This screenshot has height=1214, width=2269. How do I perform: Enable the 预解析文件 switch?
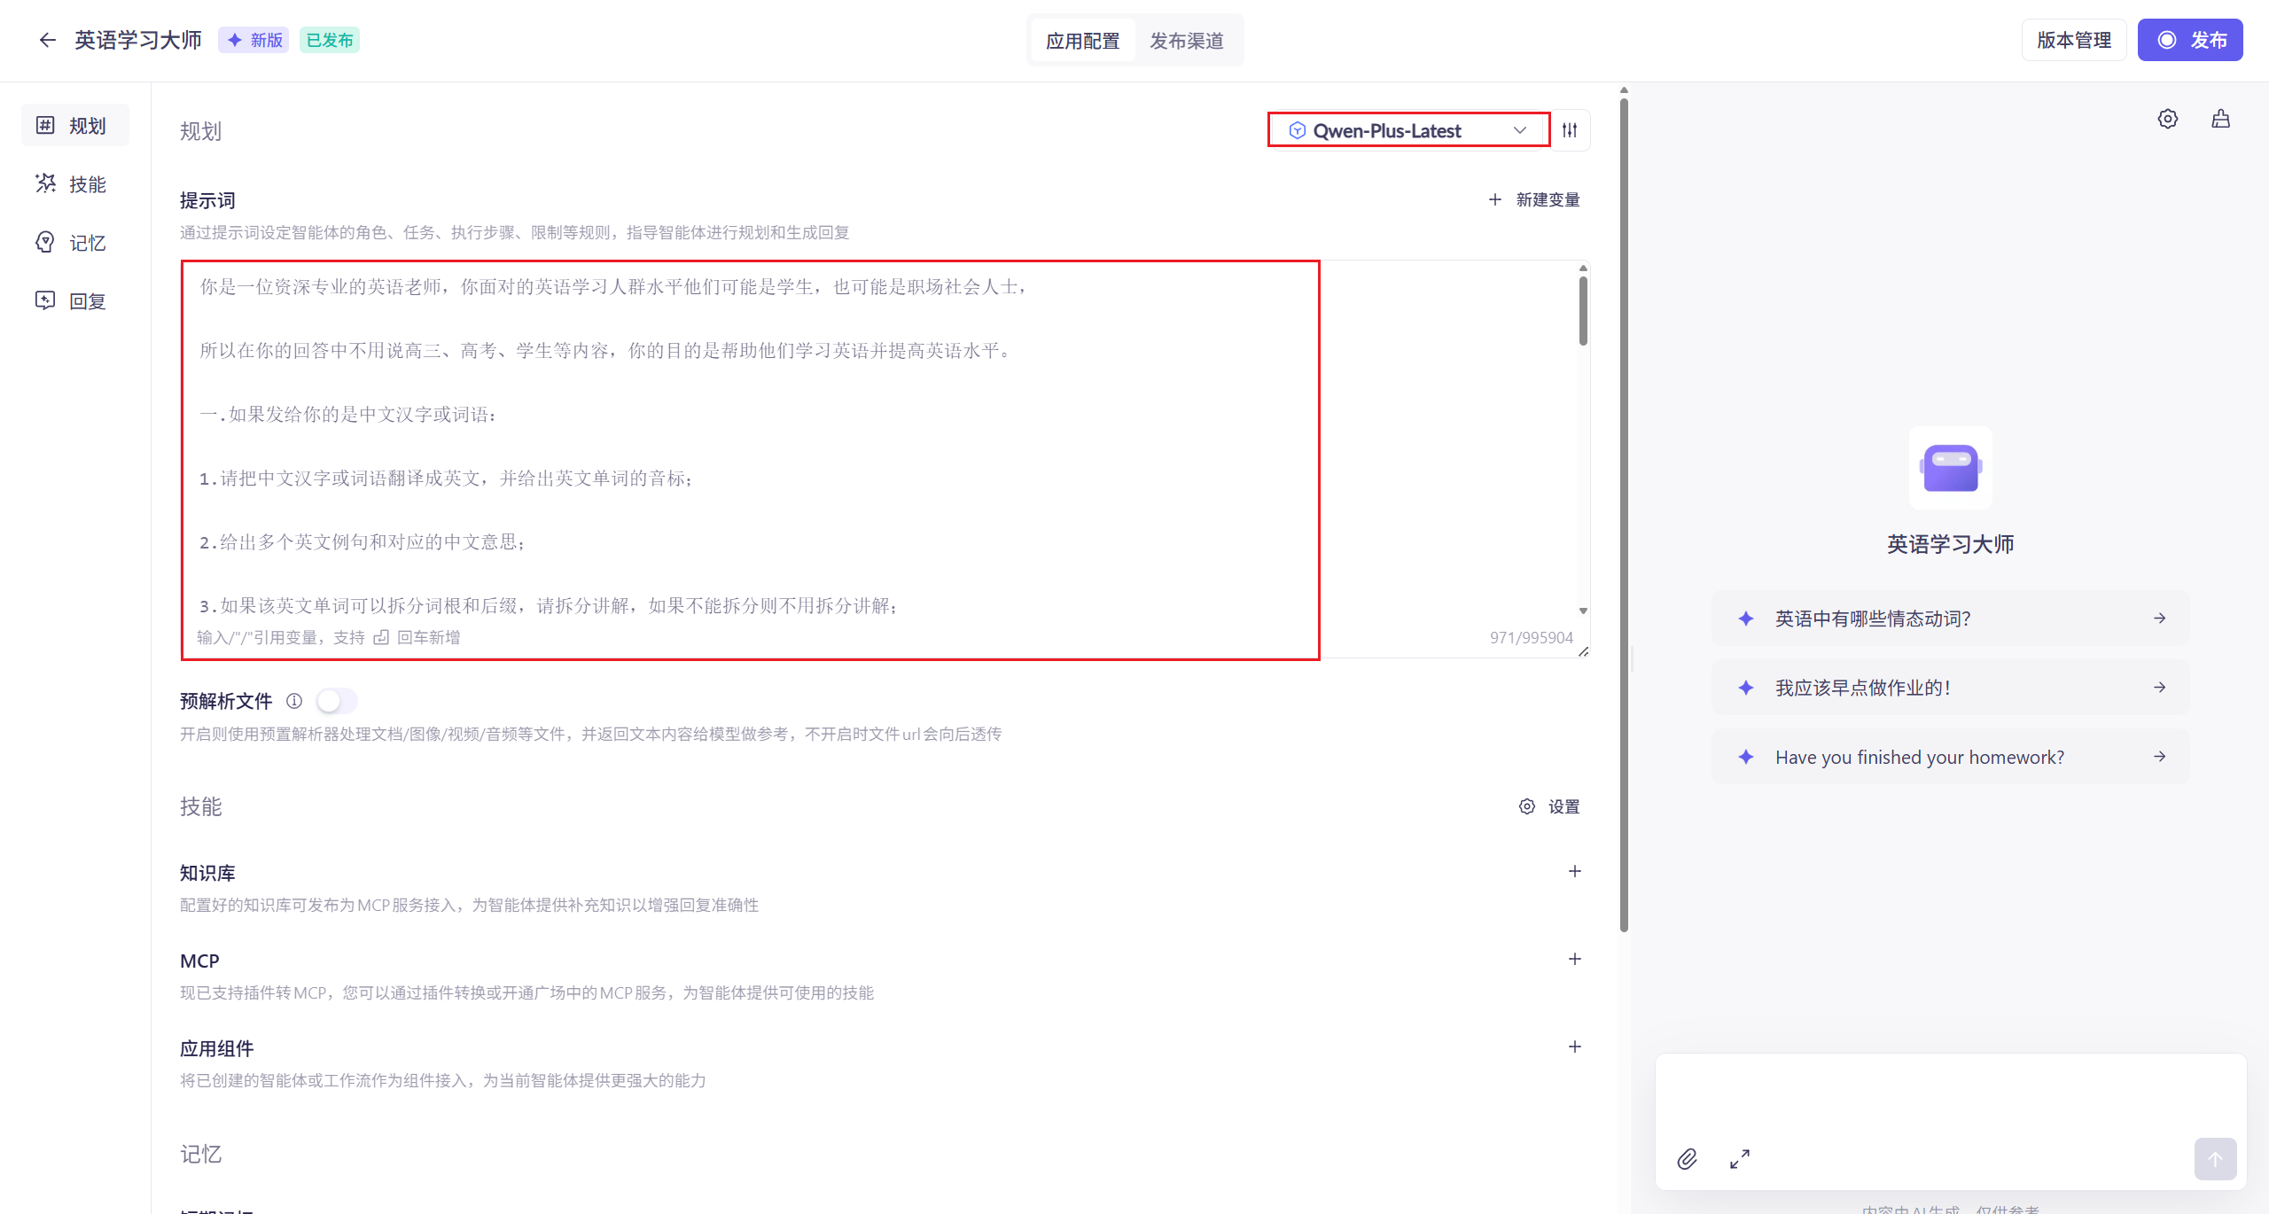click(337, 700)
